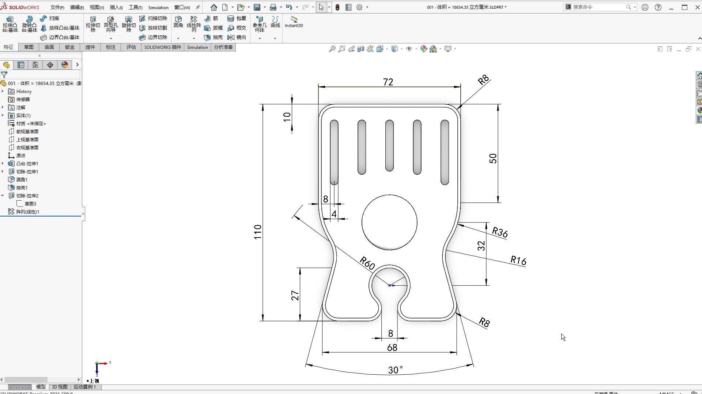This screenshot has height=394, width=702.
Task: Select Boundary Cut (边界切除)
Action: (153, 37)
